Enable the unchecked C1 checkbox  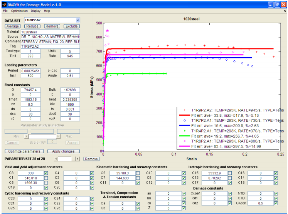coord(46,178)
